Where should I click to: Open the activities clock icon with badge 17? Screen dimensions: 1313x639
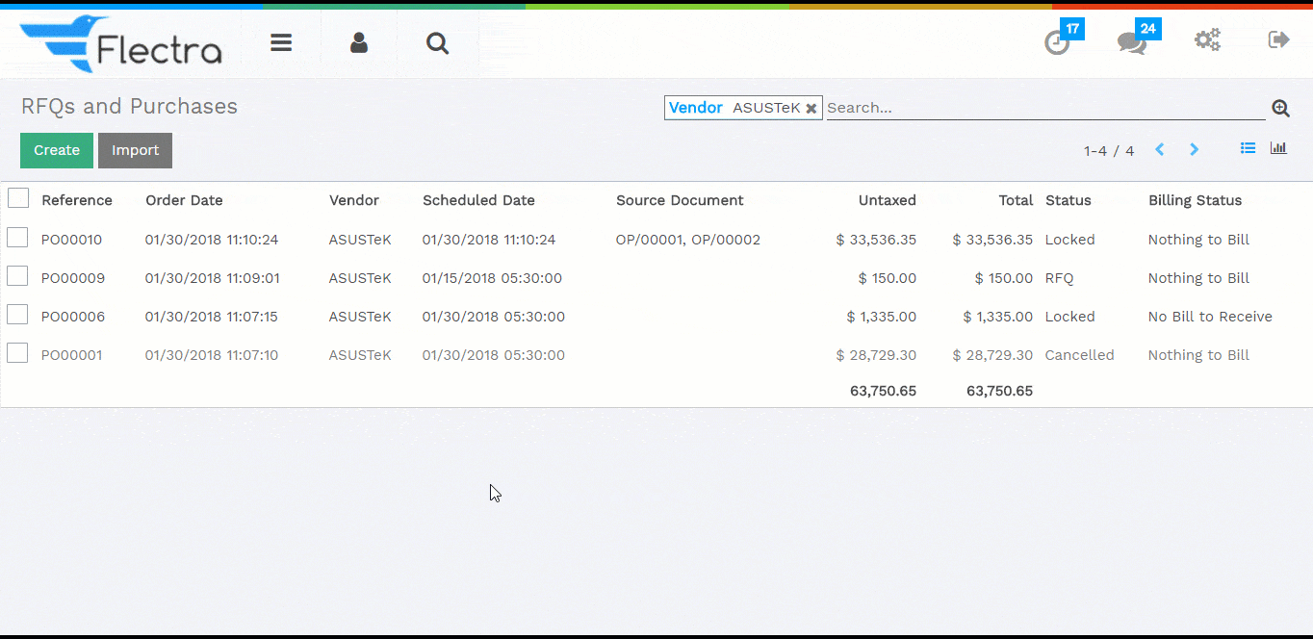point(1057,42)
